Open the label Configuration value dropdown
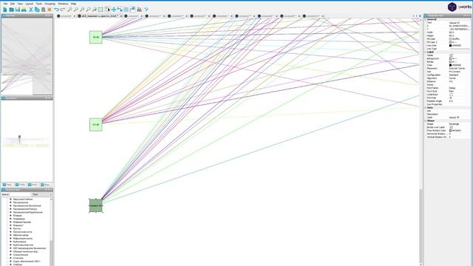The width and height of the screenshot is (473, 266). [x=459, y=75]
